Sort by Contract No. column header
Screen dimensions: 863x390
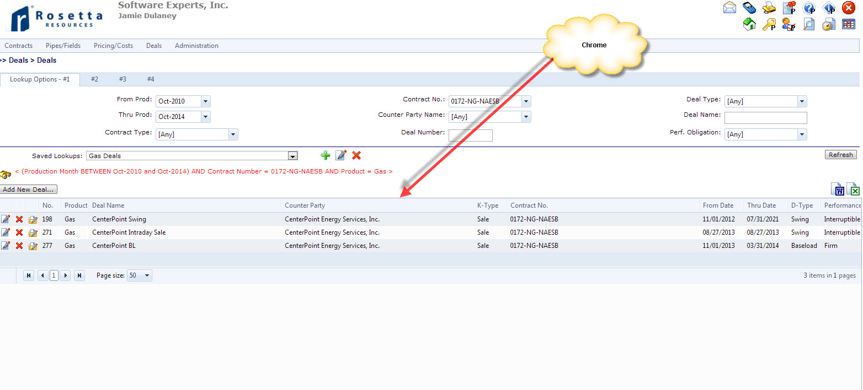coord(529,205)
